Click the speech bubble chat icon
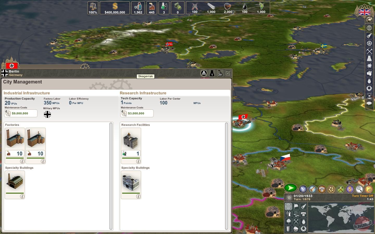 click(x=369, y=103)
